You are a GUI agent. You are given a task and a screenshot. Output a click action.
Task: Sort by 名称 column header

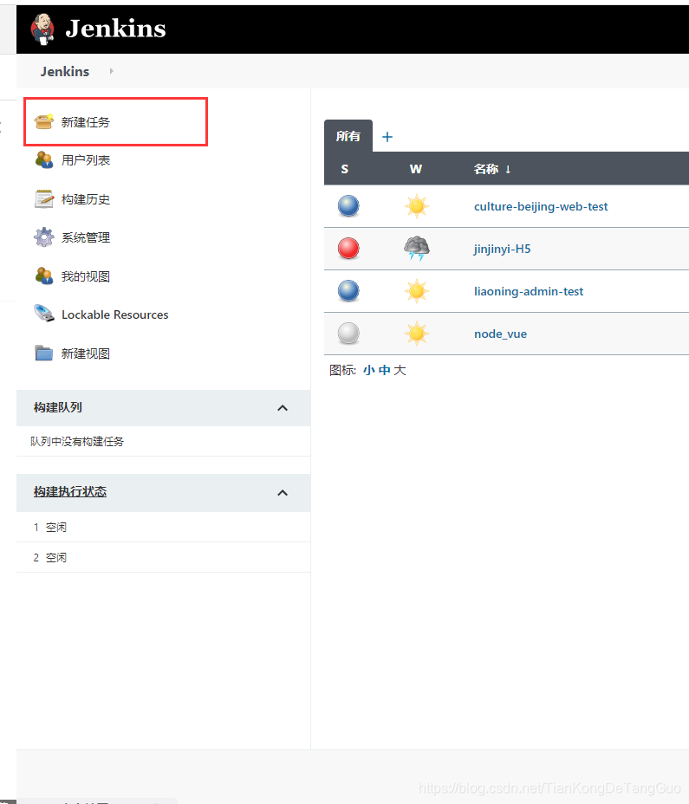pos(492,169)
